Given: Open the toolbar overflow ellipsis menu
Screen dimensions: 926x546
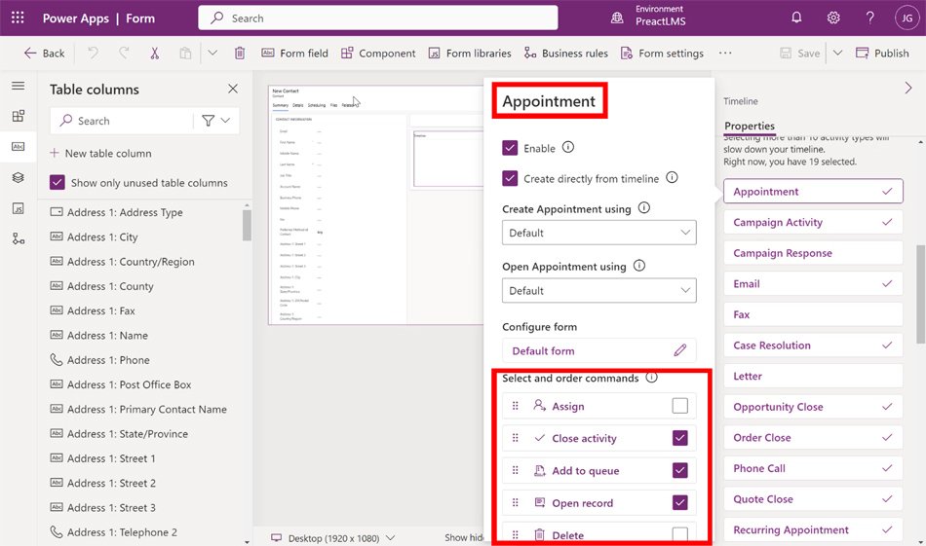Looking at the screenshot, I should click(725, 54).
